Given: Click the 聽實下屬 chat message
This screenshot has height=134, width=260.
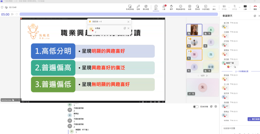Looking at the screenshot, I should pyautogui.click(x=230, y=63).
